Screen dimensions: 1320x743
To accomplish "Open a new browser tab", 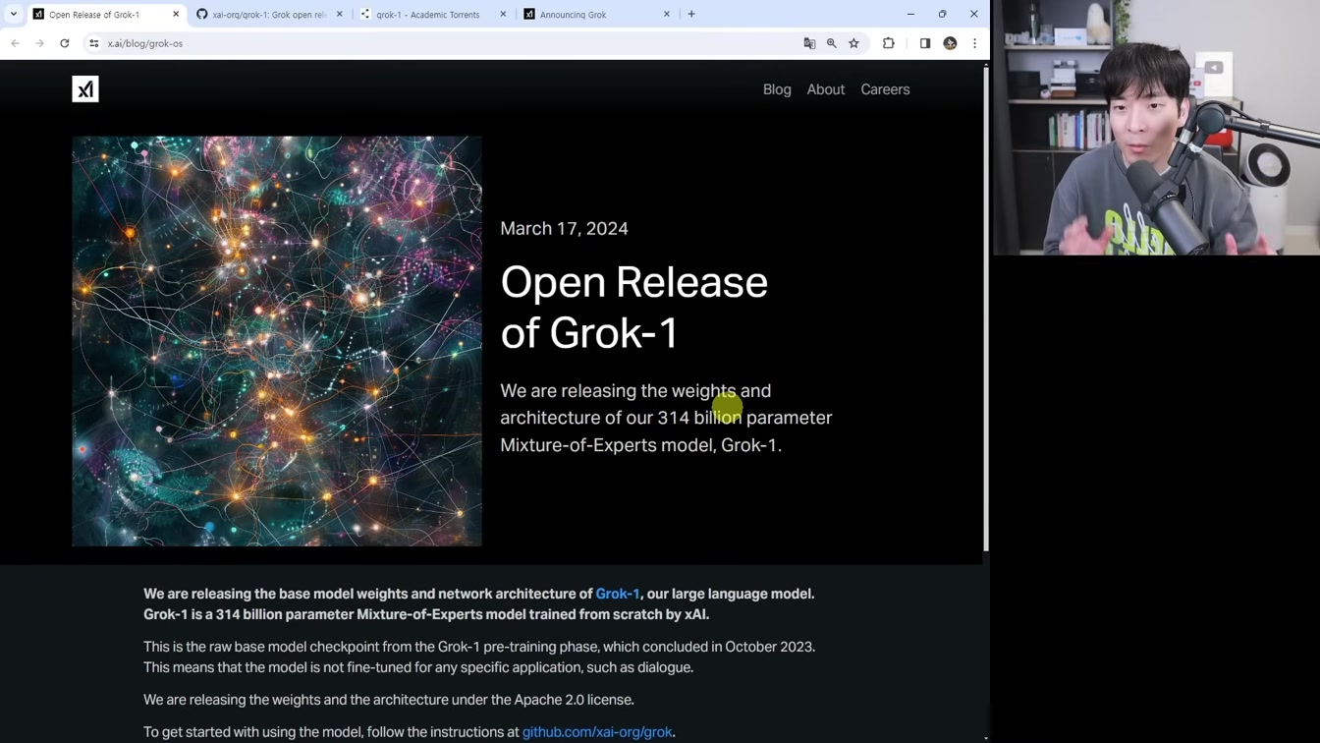I will (691, 15).
